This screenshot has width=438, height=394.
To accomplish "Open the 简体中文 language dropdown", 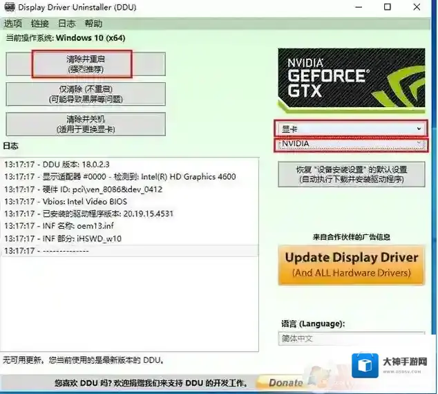I will [x=352, y=339].
